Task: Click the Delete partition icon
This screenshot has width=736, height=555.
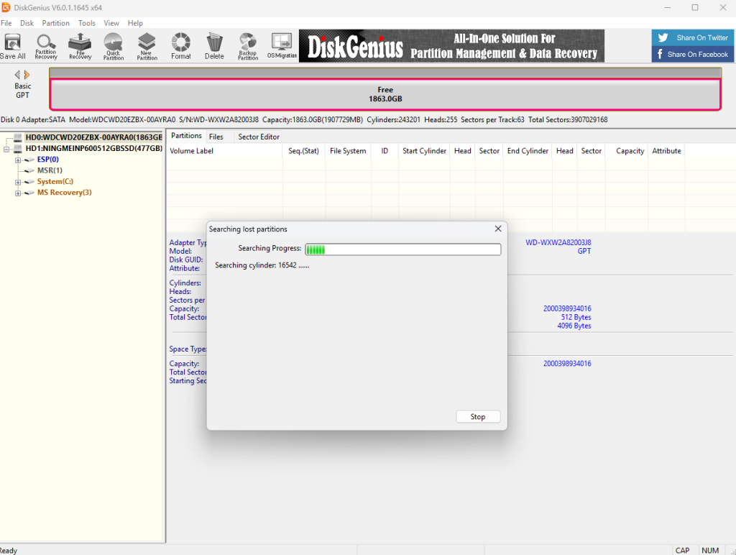Action: tap(214, 46)
